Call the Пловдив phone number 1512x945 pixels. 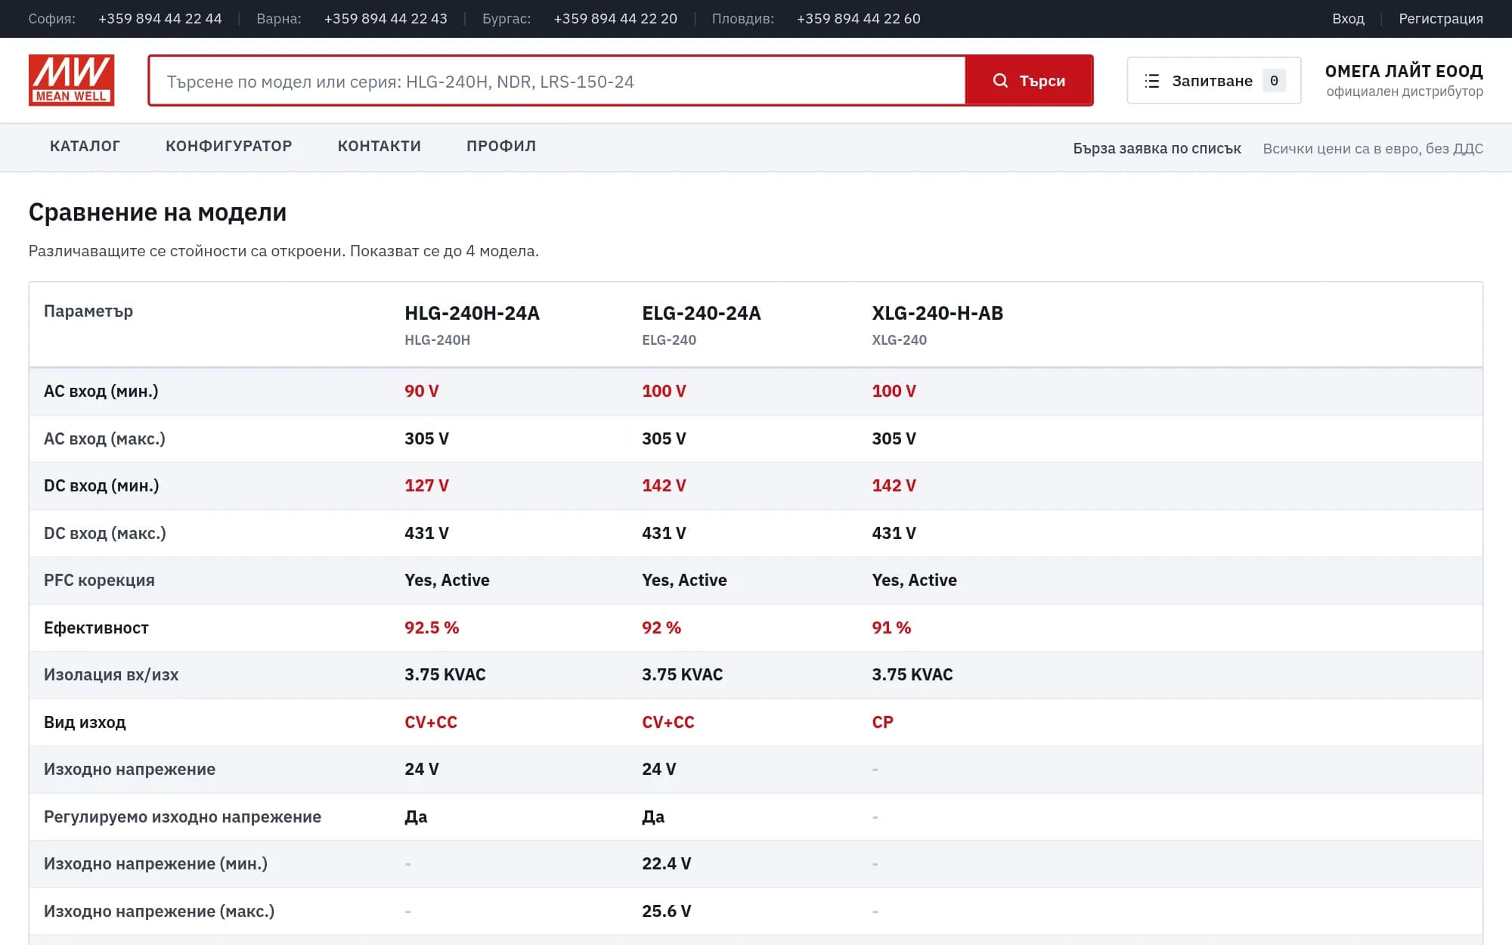859,19
